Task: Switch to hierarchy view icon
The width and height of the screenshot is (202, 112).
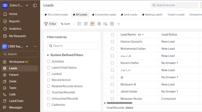Action: pos(105,24)
